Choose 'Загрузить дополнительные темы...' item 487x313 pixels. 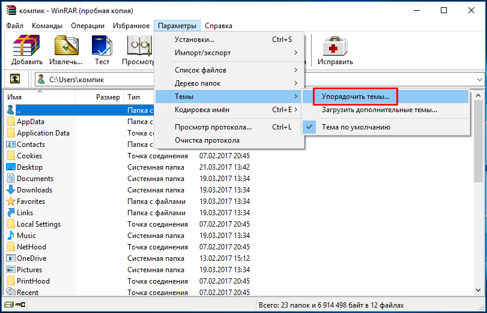pos(386,110)
